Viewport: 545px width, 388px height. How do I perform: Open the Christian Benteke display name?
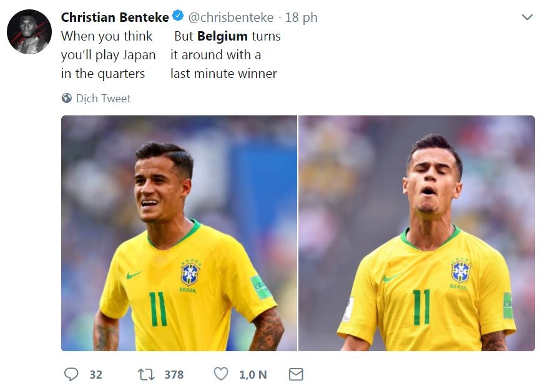point(115,17)
